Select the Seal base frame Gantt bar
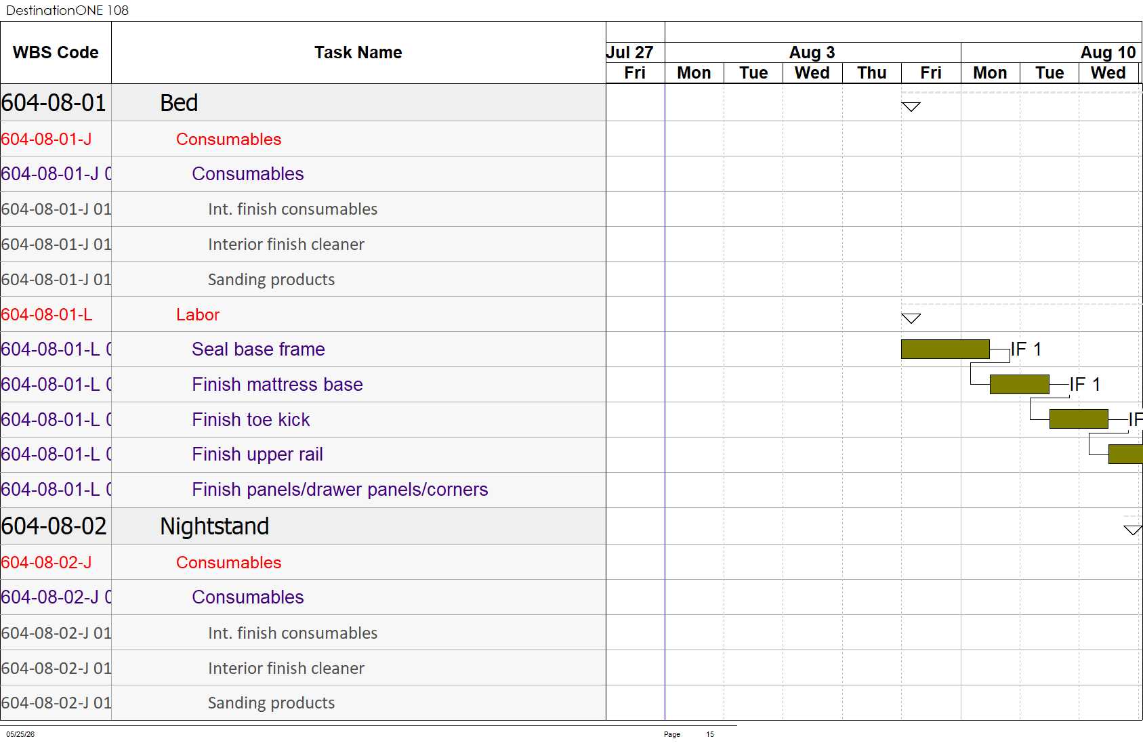The image size is (1143, 743). tap(945, 349)
